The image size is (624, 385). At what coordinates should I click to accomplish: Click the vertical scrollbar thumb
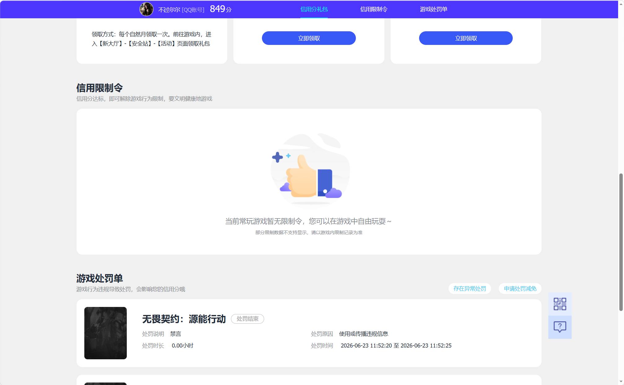coord(621,242)
